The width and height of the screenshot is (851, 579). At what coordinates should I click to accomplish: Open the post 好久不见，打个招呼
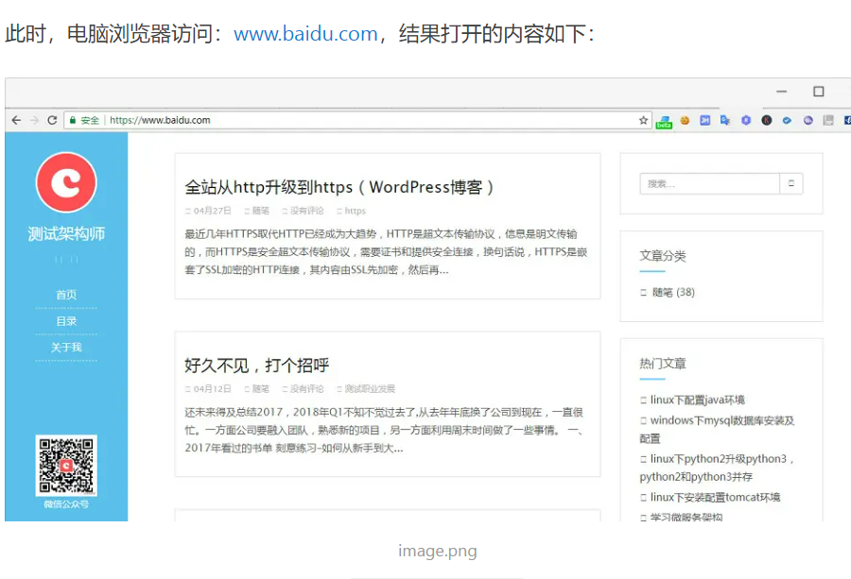click(256, 366)
